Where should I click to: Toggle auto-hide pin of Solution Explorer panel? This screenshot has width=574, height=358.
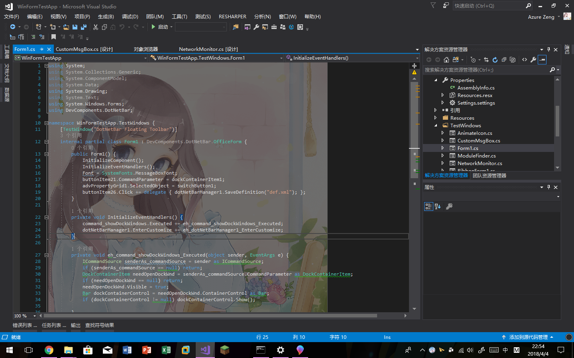(548, 49)
